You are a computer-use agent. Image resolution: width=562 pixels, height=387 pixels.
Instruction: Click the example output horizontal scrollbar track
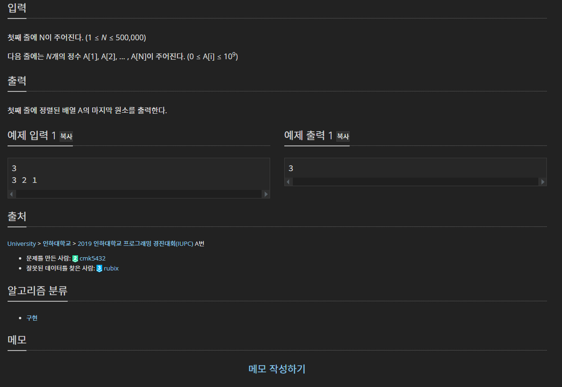(416, 181)
